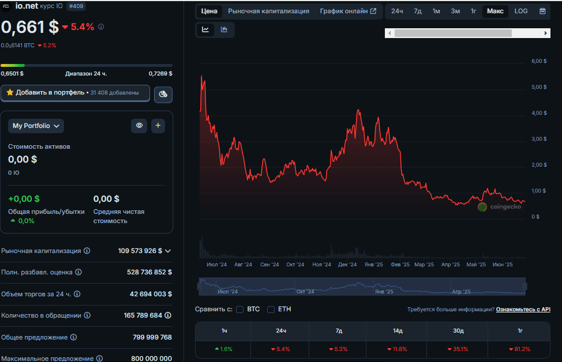Open the My Portfolio dropdown
Image resolution: width=562 pixels, height=362 pixels.
pyautogui.click(x=36, y=126)
